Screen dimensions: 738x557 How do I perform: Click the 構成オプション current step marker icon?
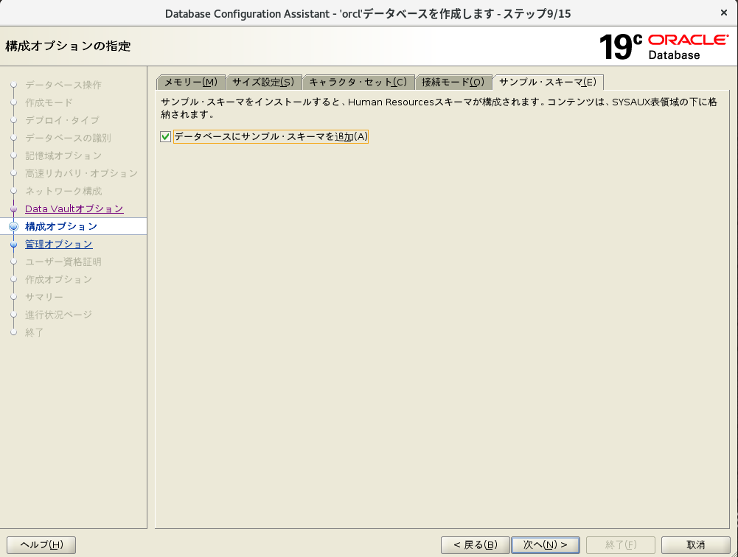[13, 227]
